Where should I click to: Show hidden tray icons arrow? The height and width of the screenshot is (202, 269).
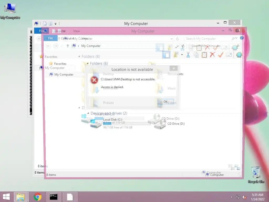coord(231,197)
